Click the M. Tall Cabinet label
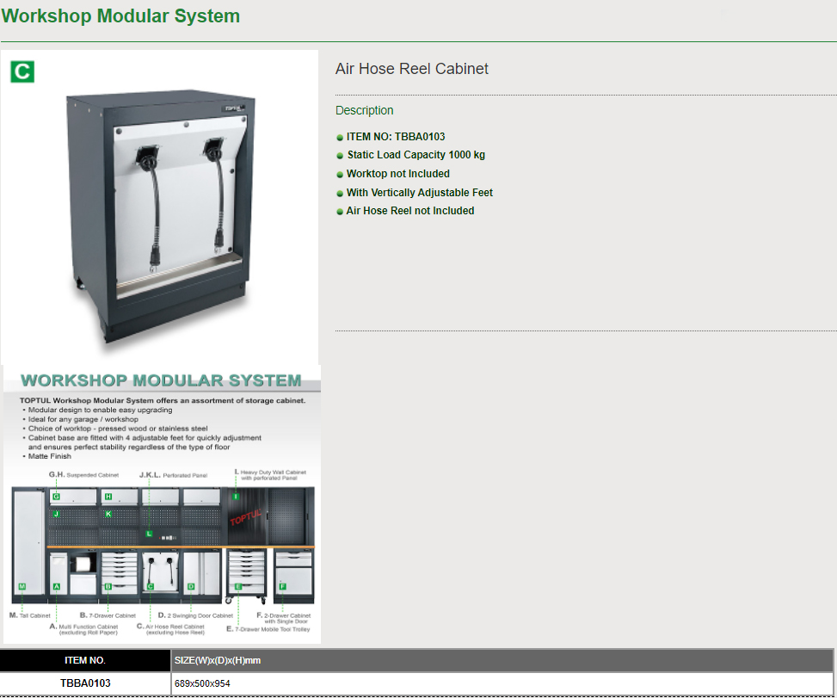 30,615
